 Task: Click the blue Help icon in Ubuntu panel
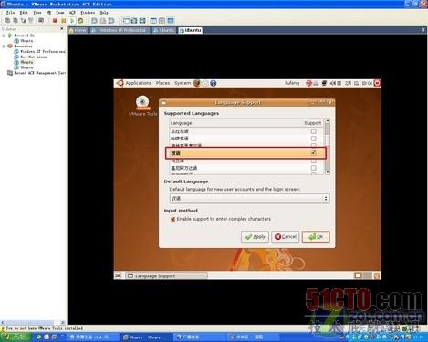click(214, 83)
